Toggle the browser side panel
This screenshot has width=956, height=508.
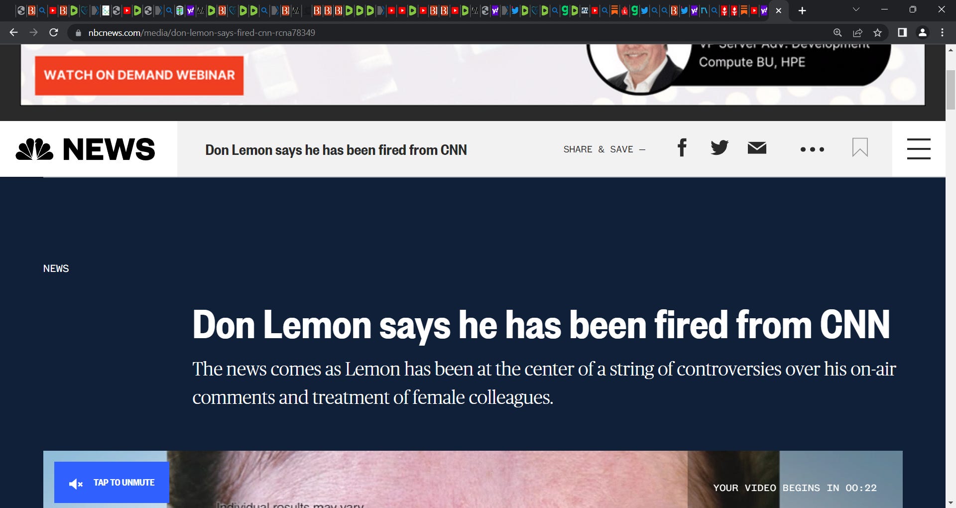902,33
